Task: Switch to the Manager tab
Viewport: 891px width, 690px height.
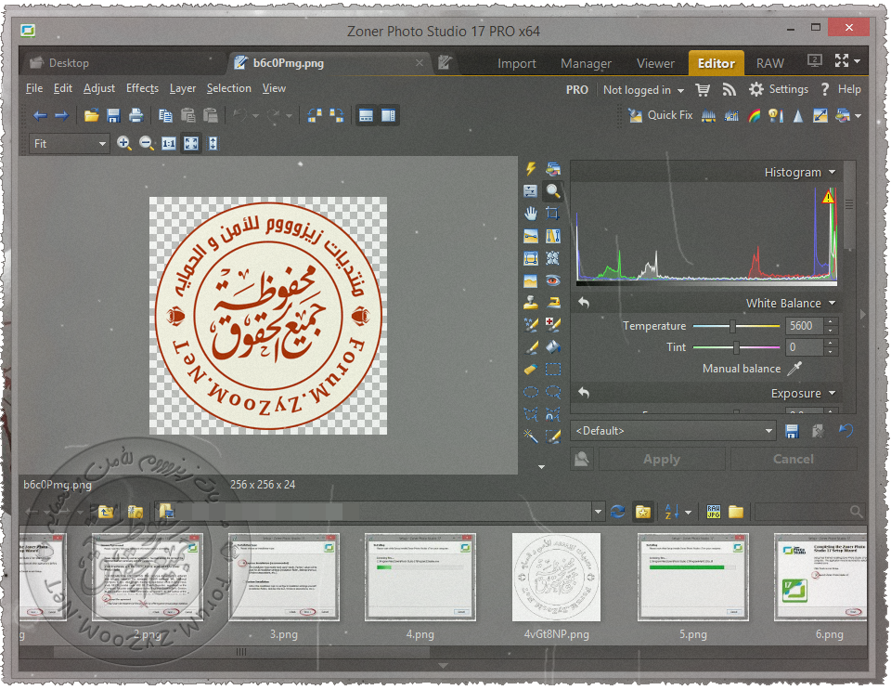Action: (x=586, y=63)
